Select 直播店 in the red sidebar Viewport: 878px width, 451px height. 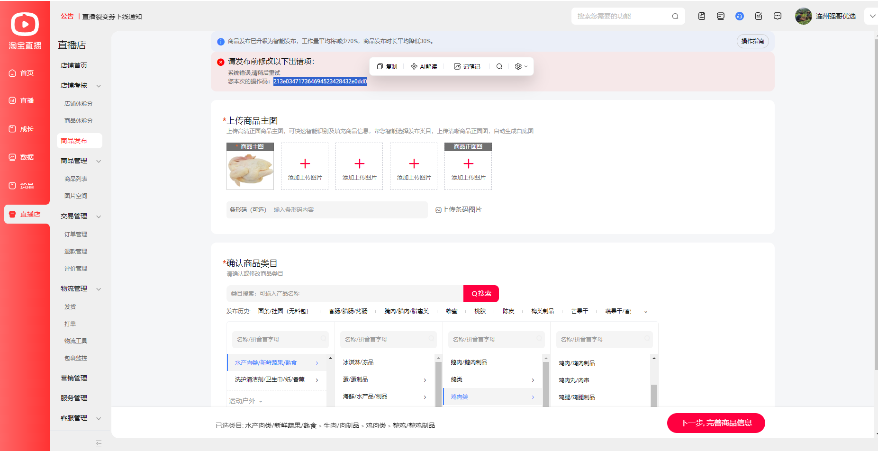coord(27,214)
